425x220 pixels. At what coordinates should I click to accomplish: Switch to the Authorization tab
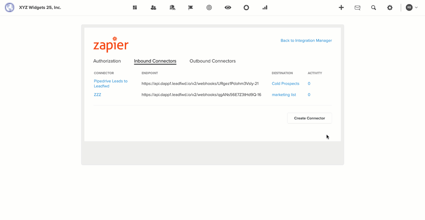(x=107, y=61)
